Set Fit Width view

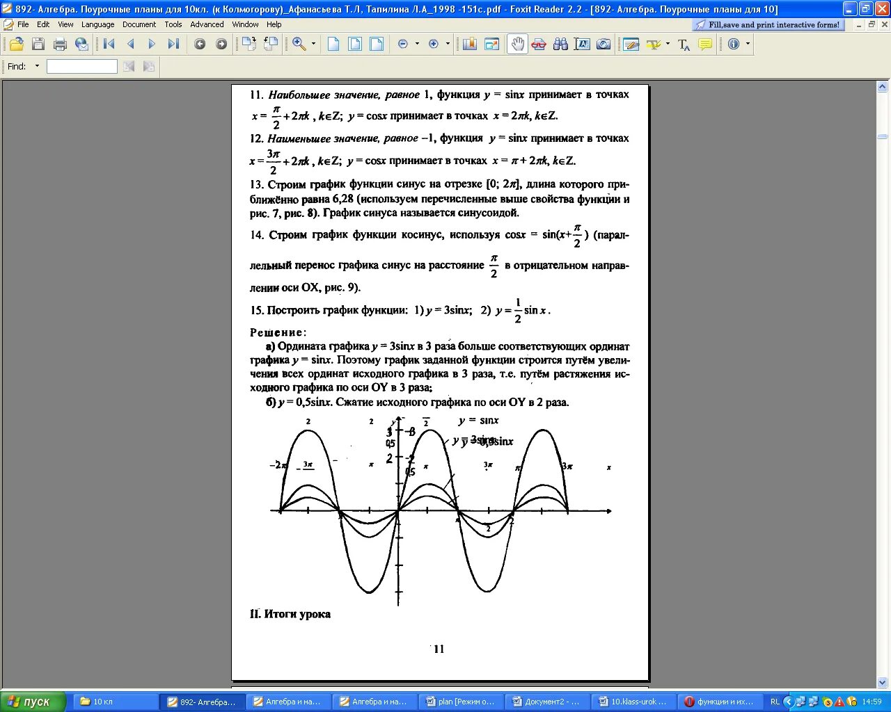point(377,44)
